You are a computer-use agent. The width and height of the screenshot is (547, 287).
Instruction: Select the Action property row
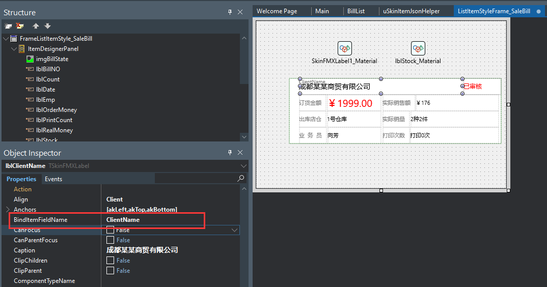pos(121,189)
